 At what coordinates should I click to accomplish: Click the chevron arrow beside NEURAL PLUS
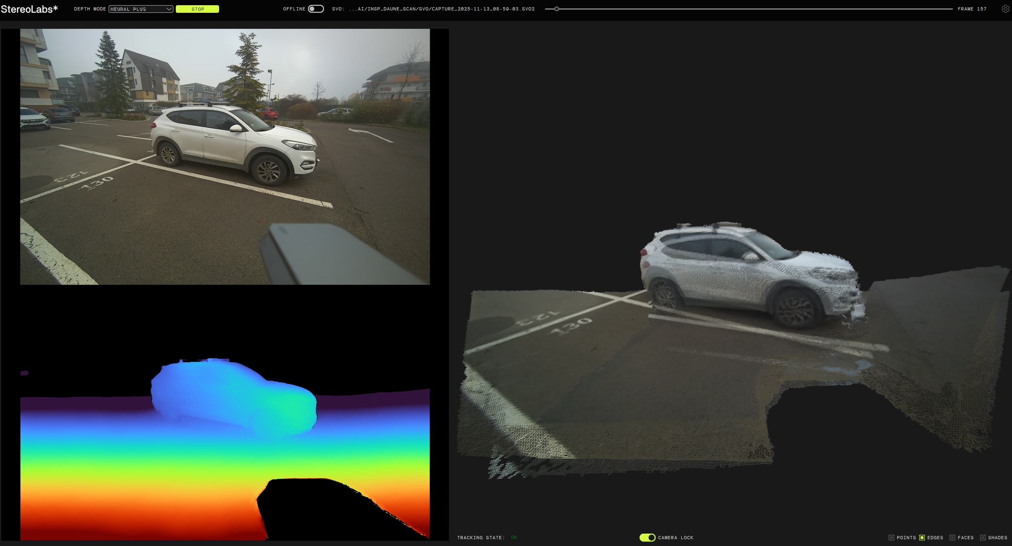click(169, 9)
